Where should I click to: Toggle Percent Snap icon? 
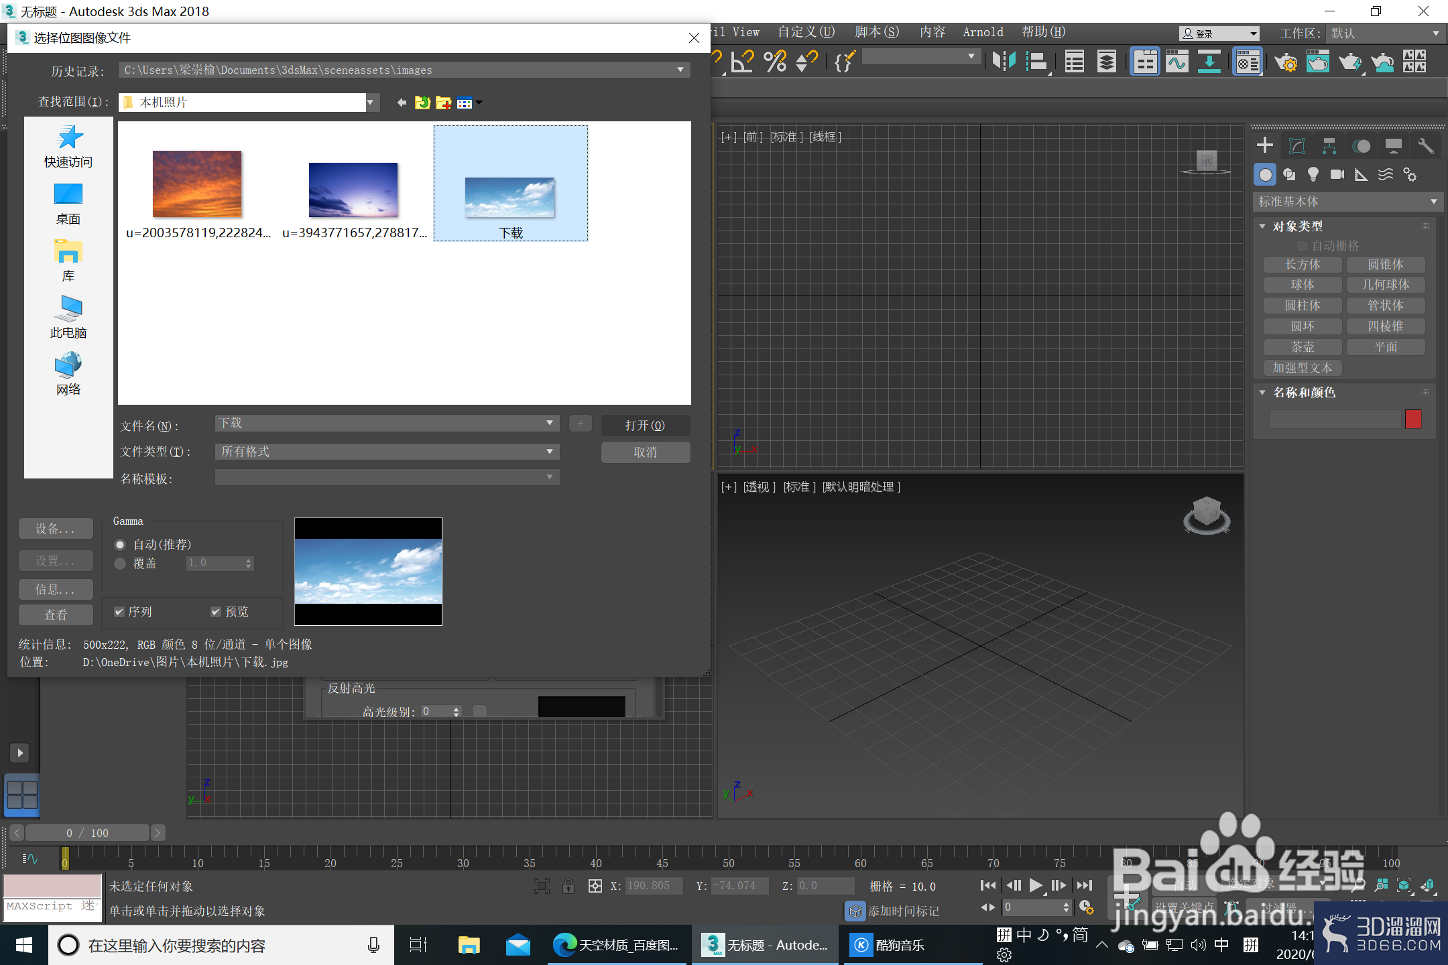(775, 62)
